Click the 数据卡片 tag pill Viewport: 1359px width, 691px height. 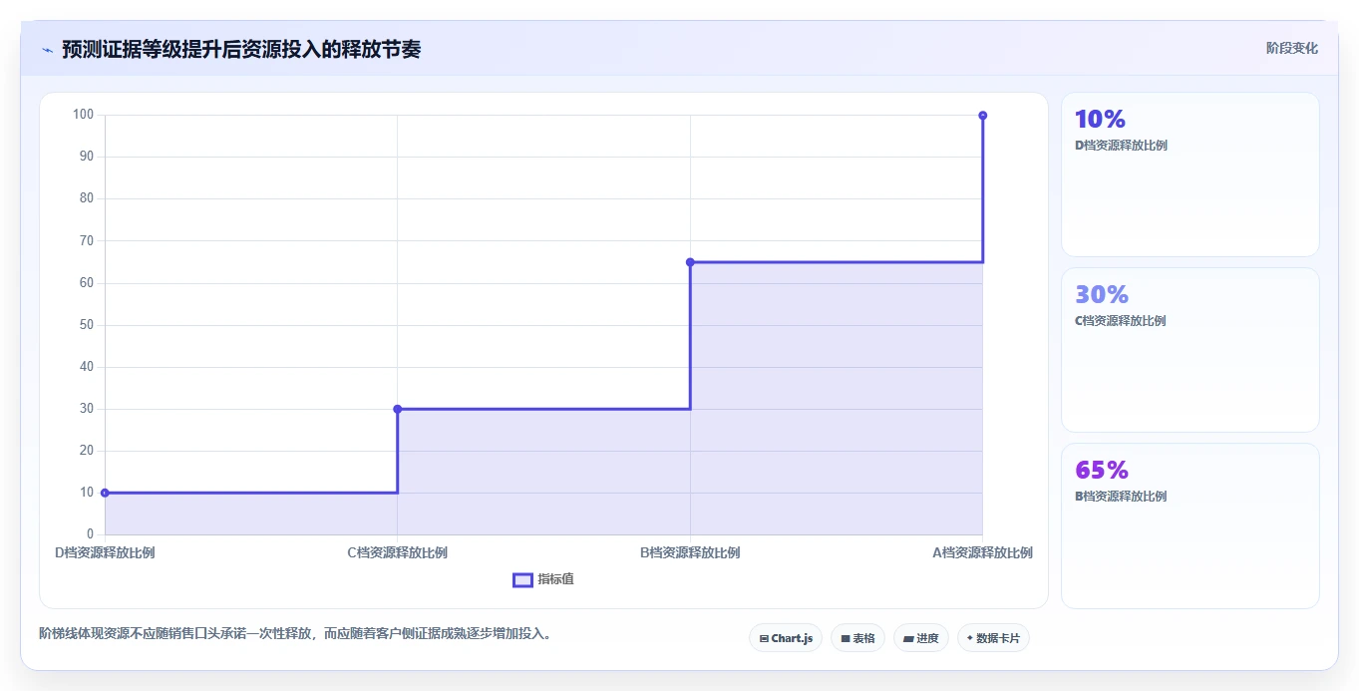(993, 638)
